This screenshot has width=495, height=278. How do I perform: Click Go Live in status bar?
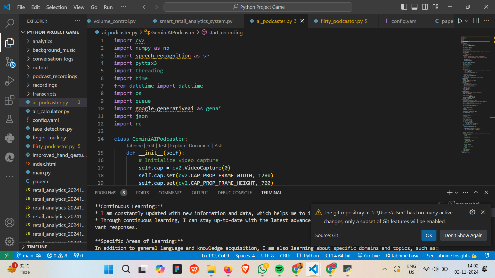[369, 255]
